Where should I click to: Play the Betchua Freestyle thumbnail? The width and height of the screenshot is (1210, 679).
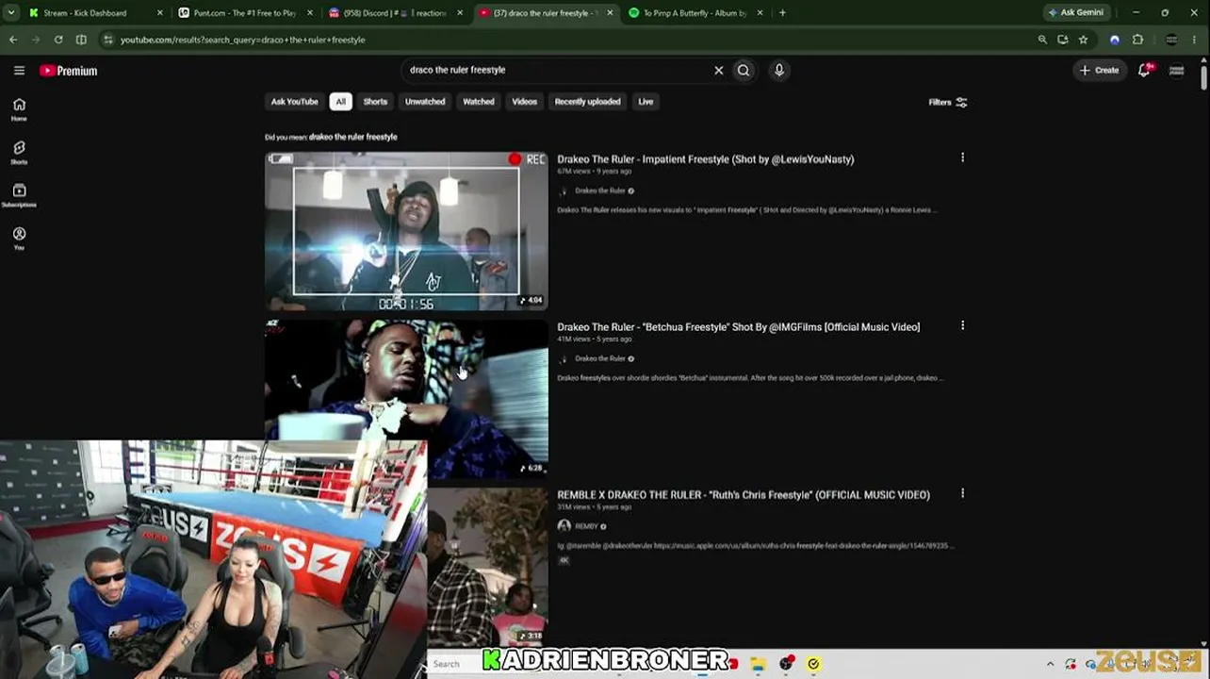click(x=406, y=399)
